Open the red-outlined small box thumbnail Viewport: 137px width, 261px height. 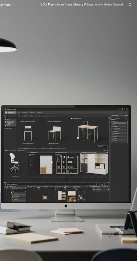point(45,196)
